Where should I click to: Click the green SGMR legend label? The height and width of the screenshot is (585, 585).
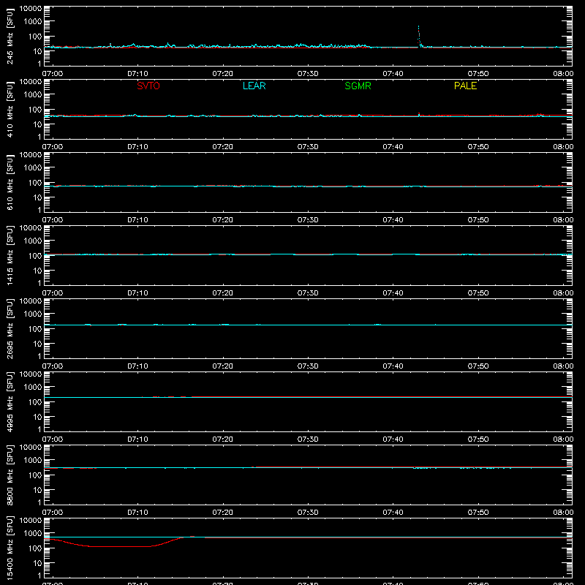click(x=358, y=86)
